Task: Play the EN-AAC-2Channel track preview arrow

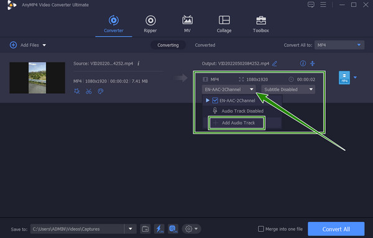Action: (x=208, y=100)
